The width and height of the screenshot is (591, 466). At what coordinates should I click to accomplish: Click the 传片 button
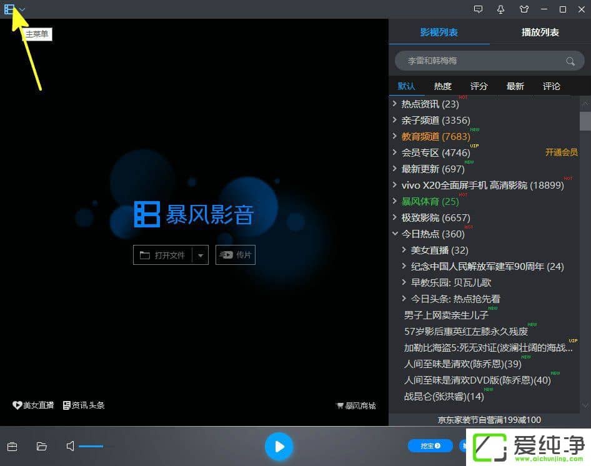(x=236, y=255)
